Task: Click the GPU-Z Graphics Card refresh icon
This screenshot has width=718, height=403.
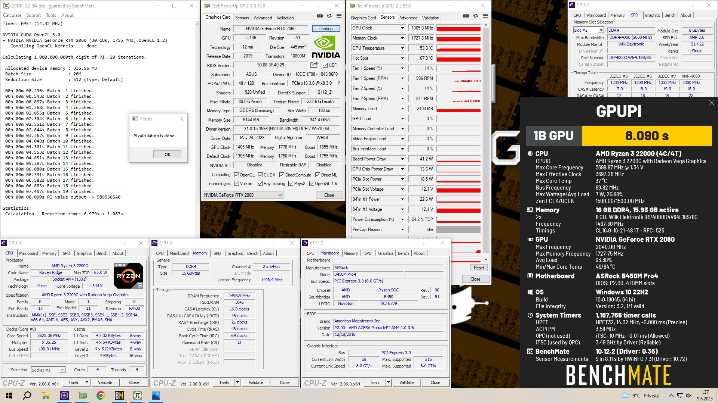Action: (x=329, y=16)
